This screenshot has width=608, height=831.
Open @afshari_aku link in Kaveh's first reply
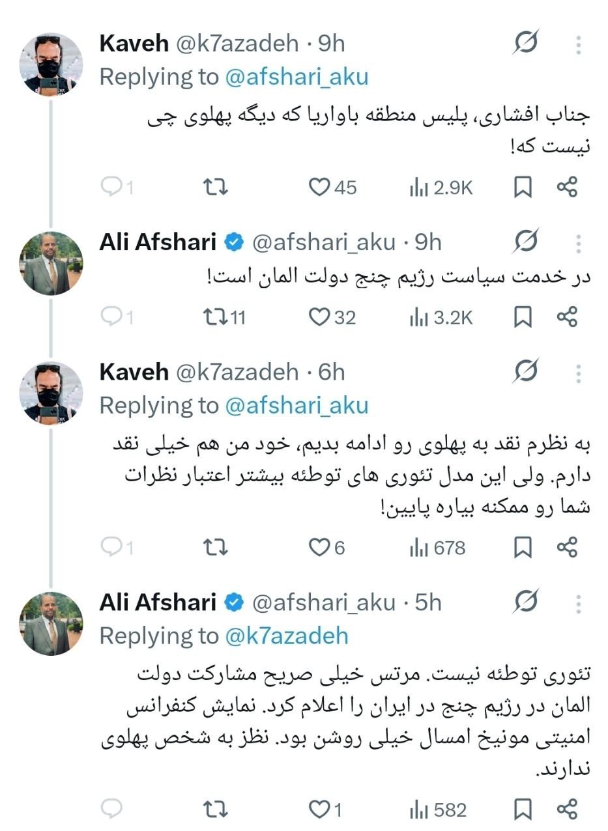coord(297,77)
